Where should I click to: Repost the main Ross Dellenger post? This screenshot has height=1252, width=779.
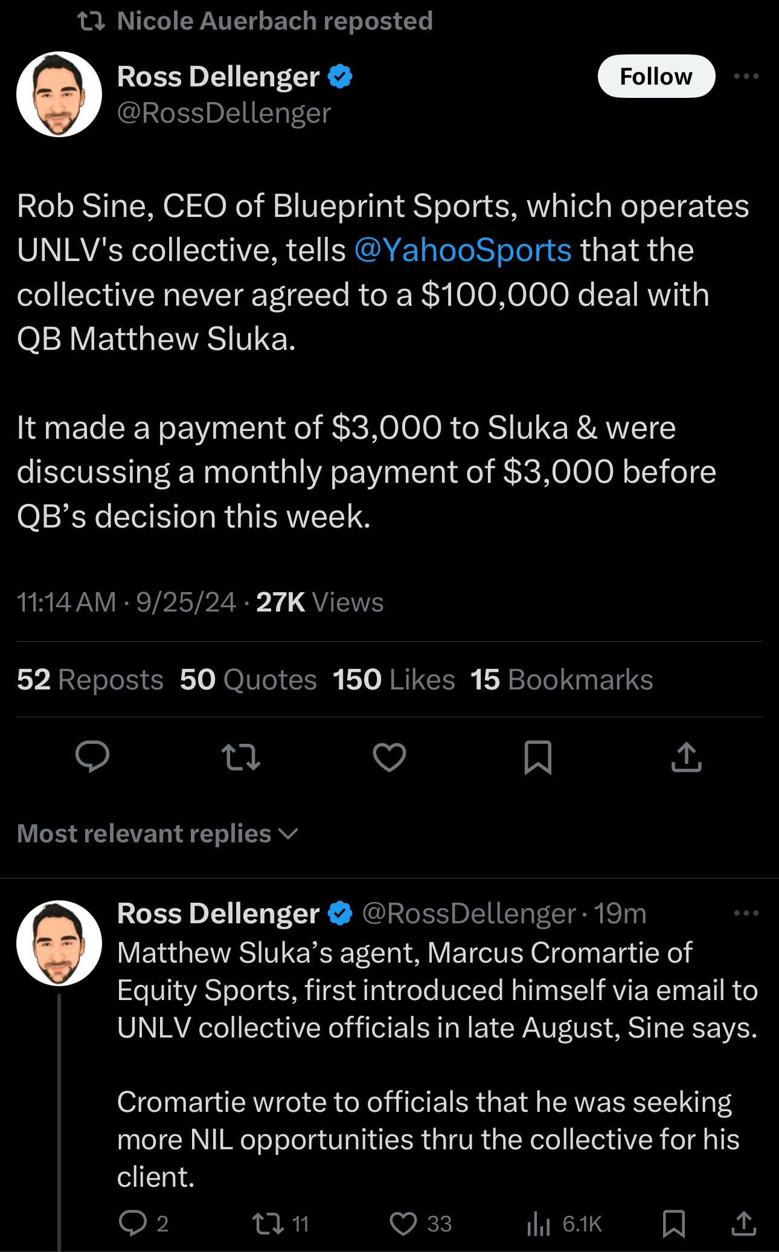[241, 757]
